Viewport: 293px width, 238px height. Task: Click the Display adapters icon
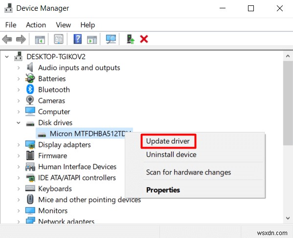click(x=30, y=145)
